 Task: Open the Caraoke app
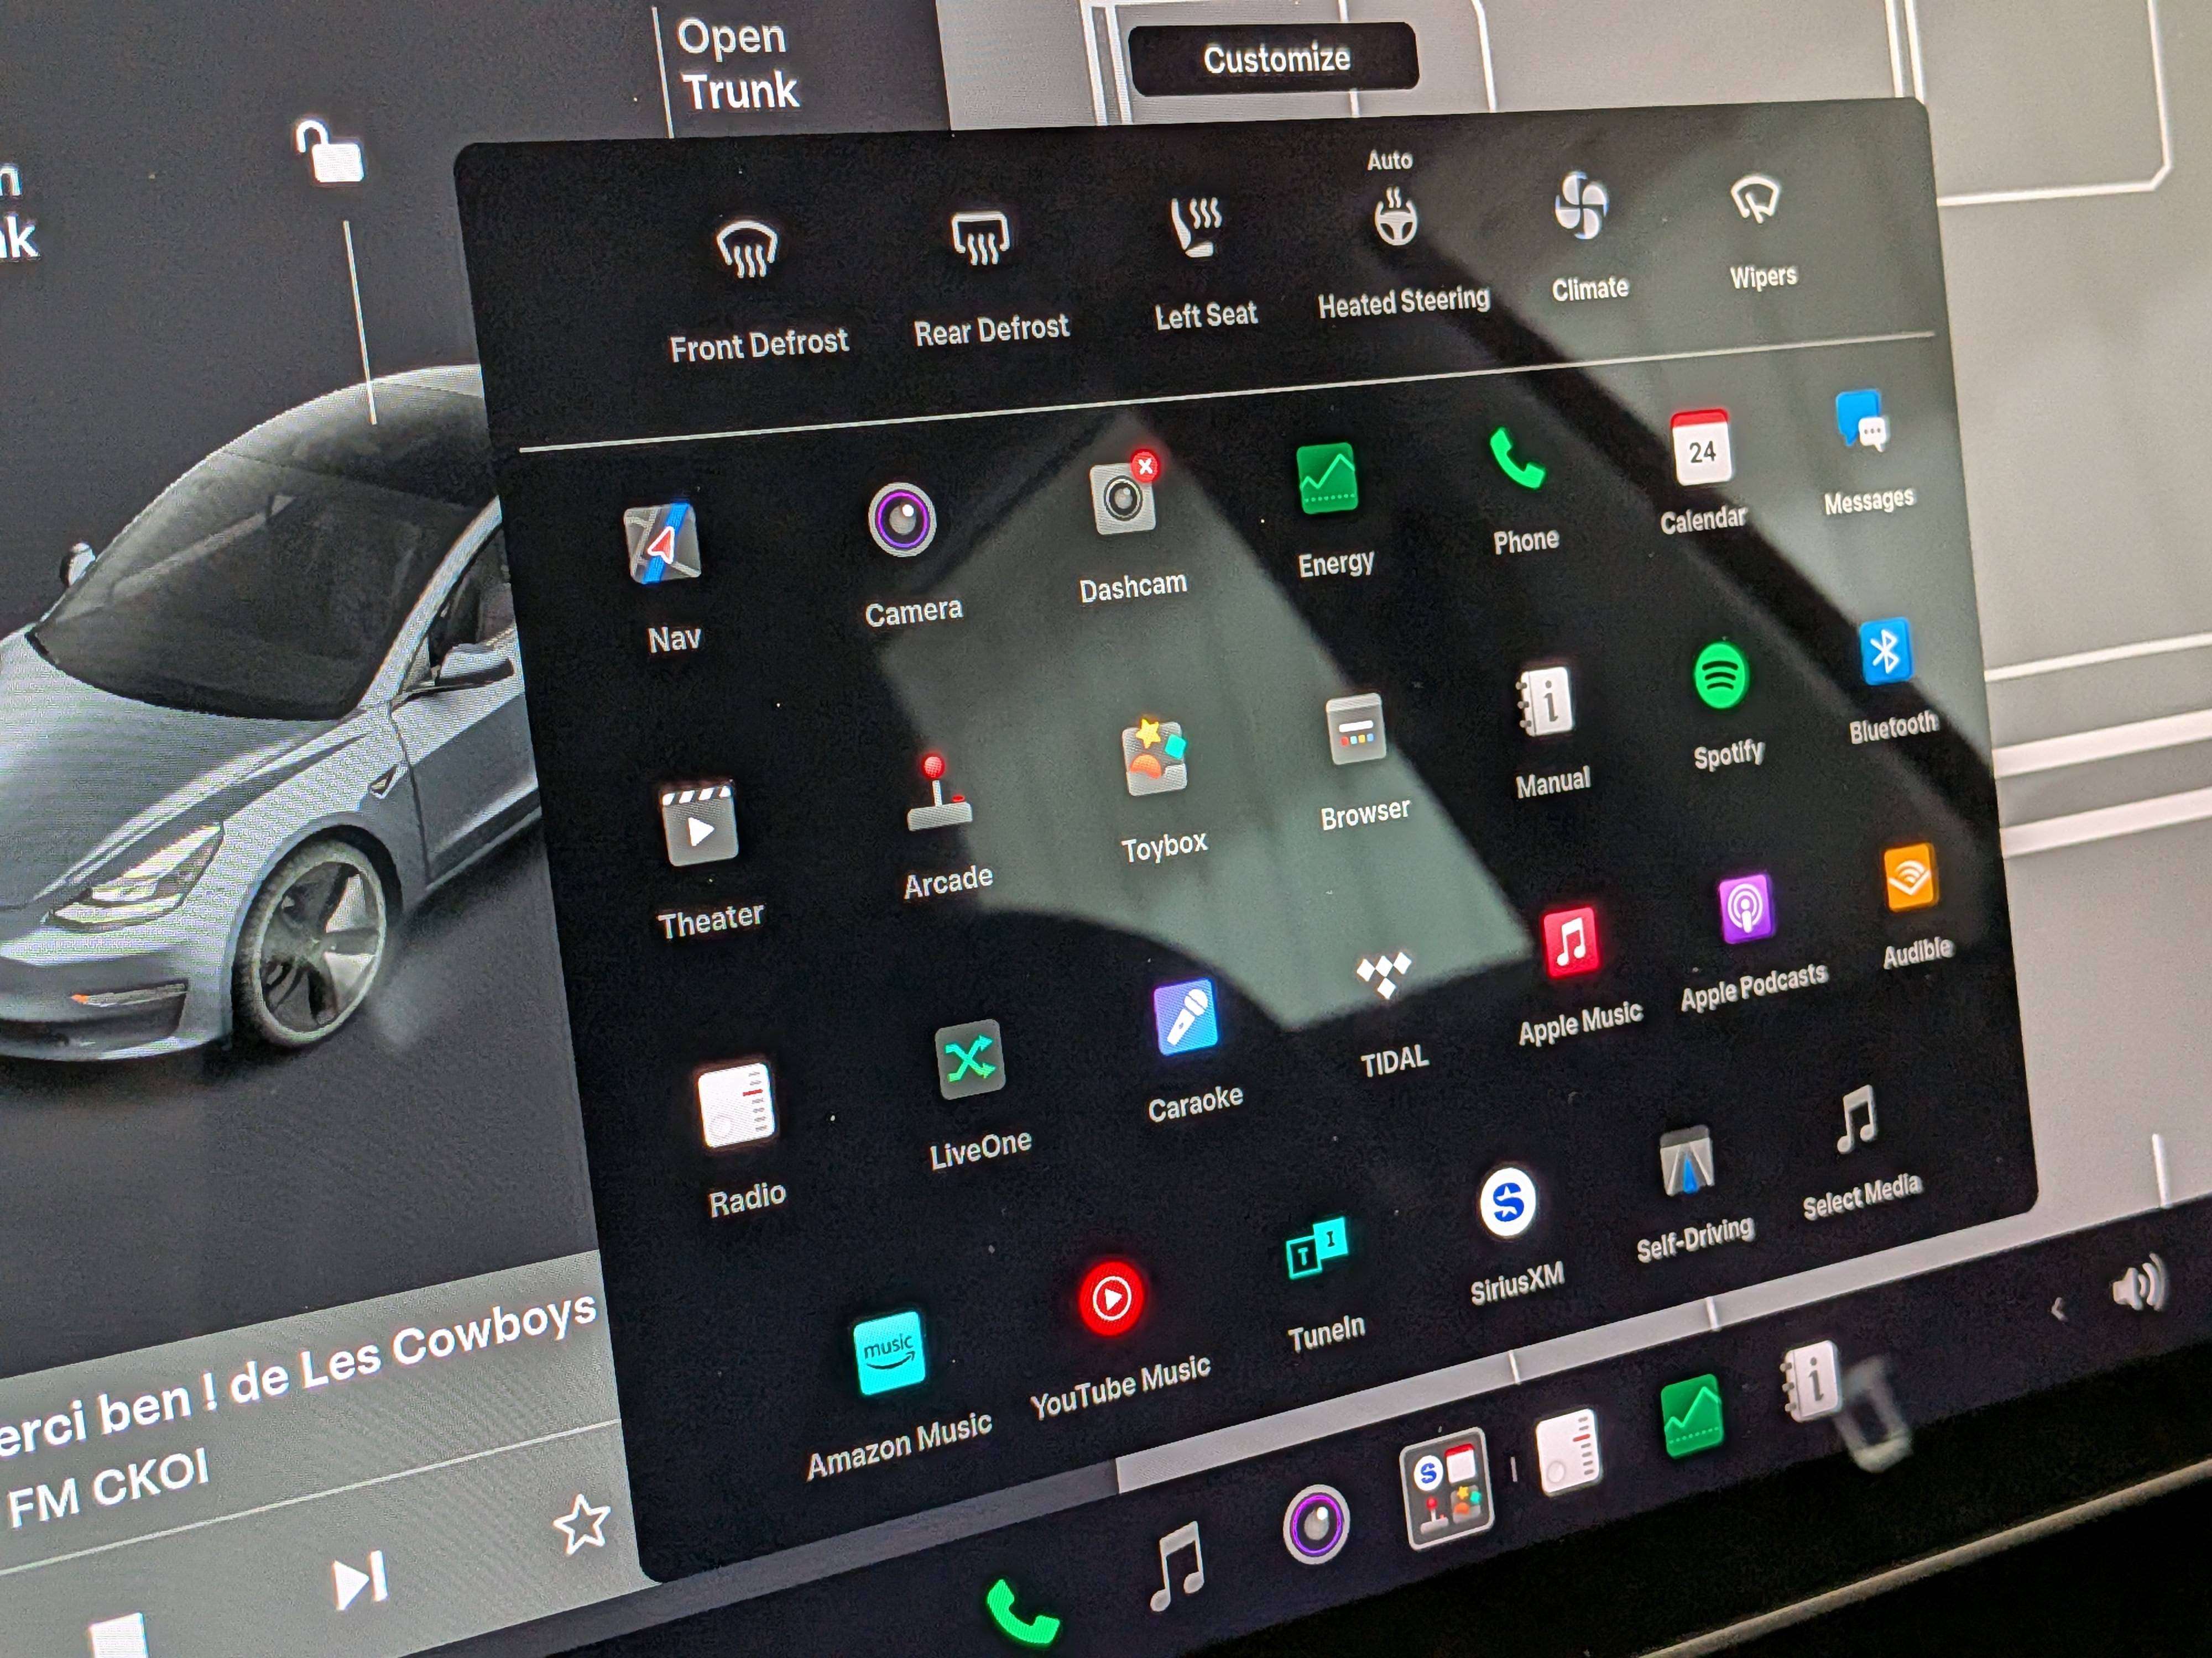[x=1185, y=1017]
